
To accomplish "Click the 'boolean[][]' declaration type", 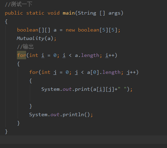I will click(x=34, y=30).
